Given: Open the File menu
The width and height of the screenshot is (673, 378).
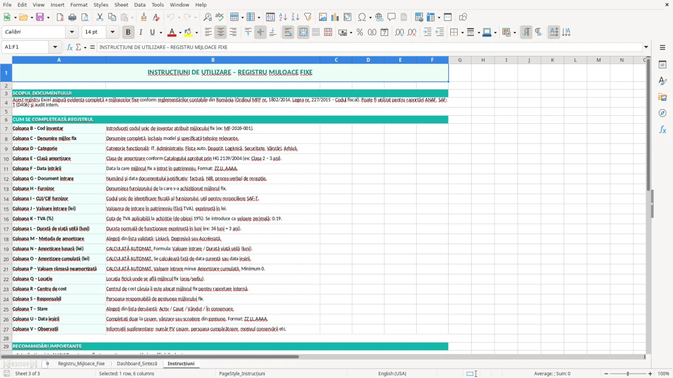Looking at the screenshot, I should pos(7,4).
